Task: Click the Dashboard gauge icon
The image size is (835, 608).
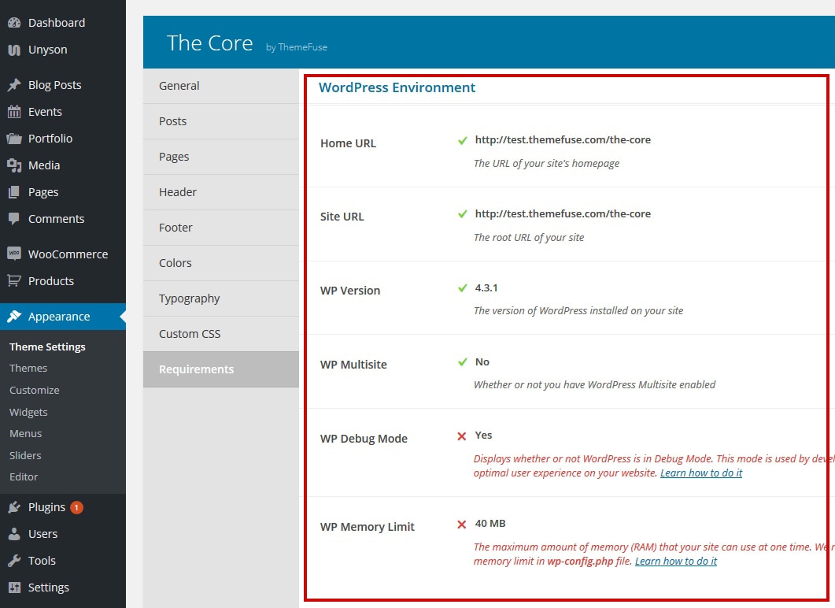Action: [14, 23]
